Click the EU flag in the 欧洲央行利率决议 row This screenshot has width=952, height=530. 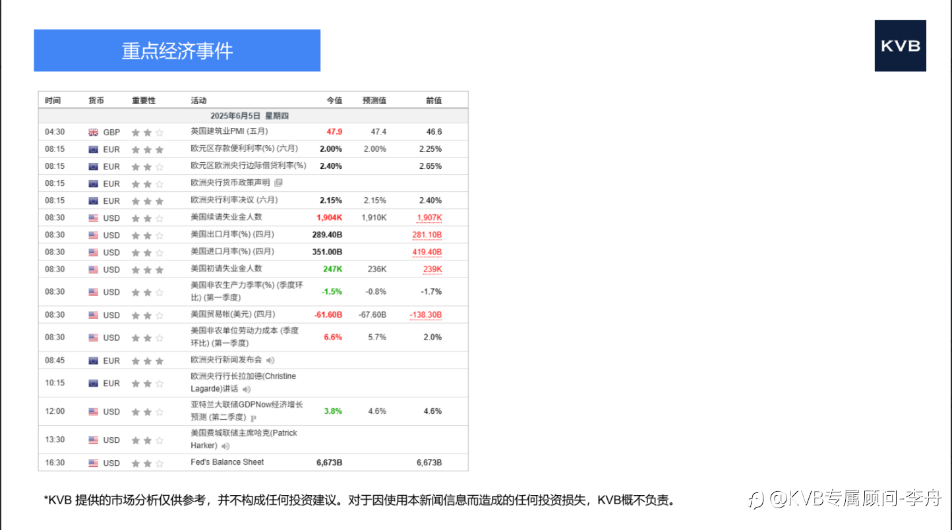(93, 201)
